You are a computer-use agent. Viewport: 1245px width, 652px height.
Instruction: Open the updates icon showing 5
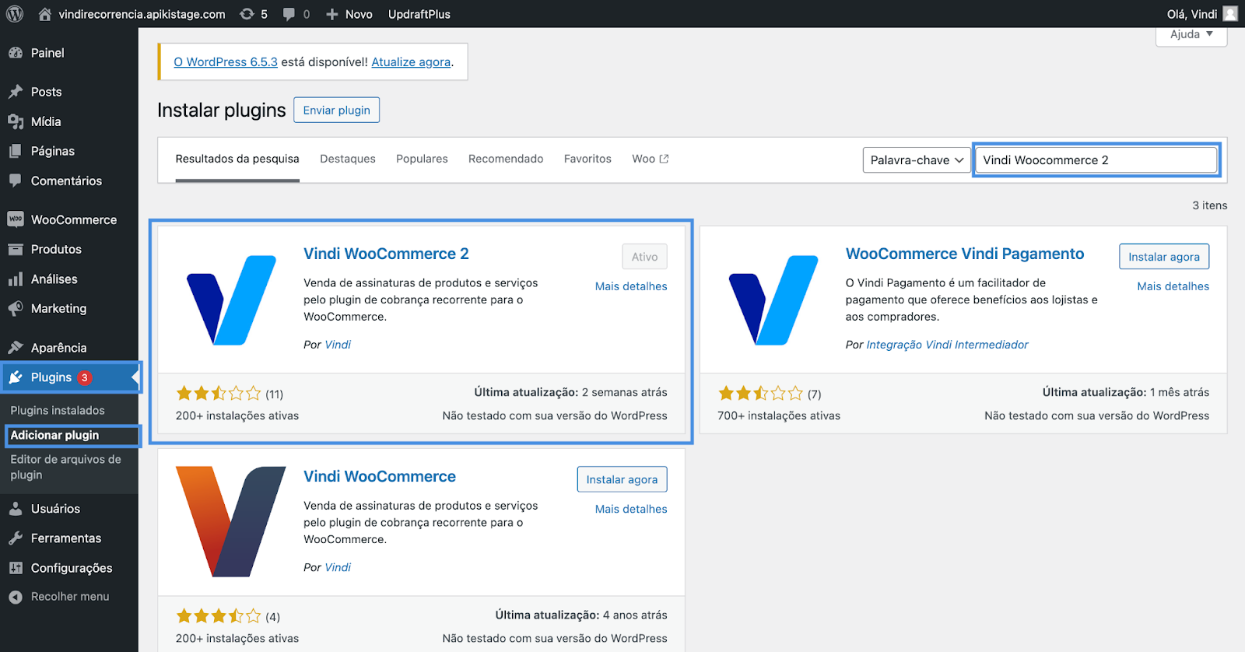(x=247, y=14)
